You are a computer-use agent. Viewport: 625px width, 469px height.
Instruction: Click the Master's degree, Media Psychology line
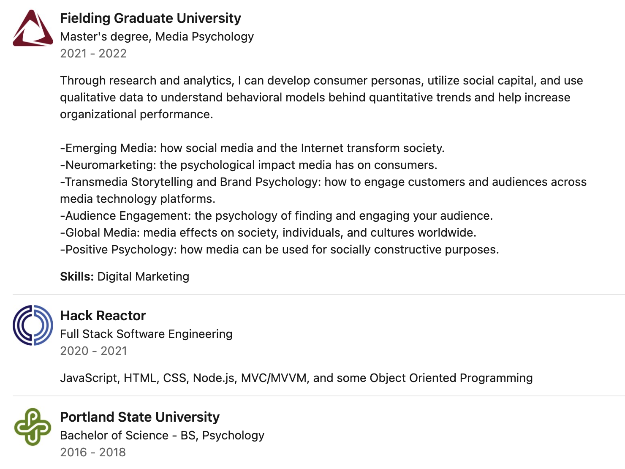point(157,37)
